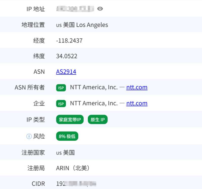Viewport: 202px width, 189px height.
Task: Click the 企业 label
Action: click(39, 103)
